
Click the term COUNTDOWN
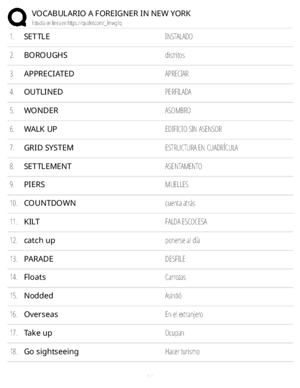pos(50,203)
